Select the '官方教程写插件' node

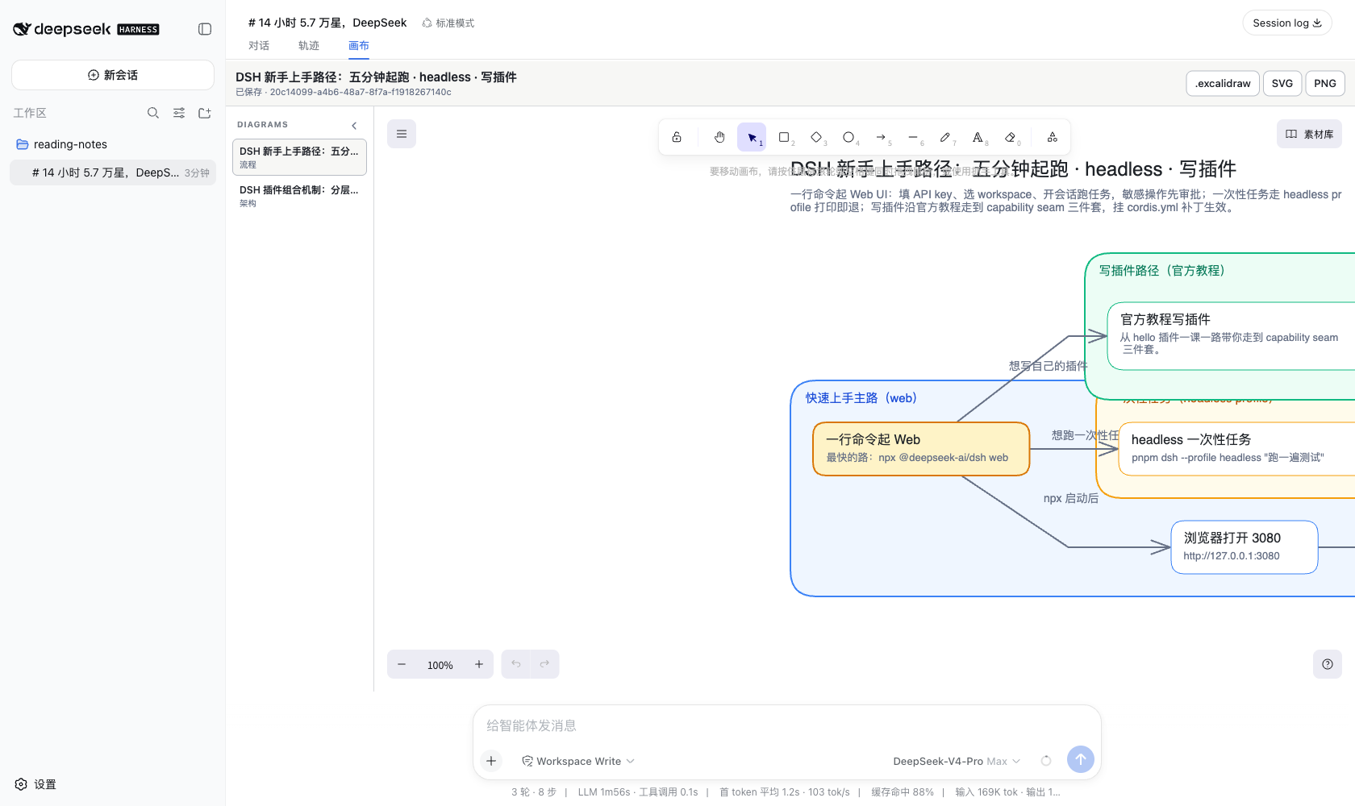coord(1231,336)
